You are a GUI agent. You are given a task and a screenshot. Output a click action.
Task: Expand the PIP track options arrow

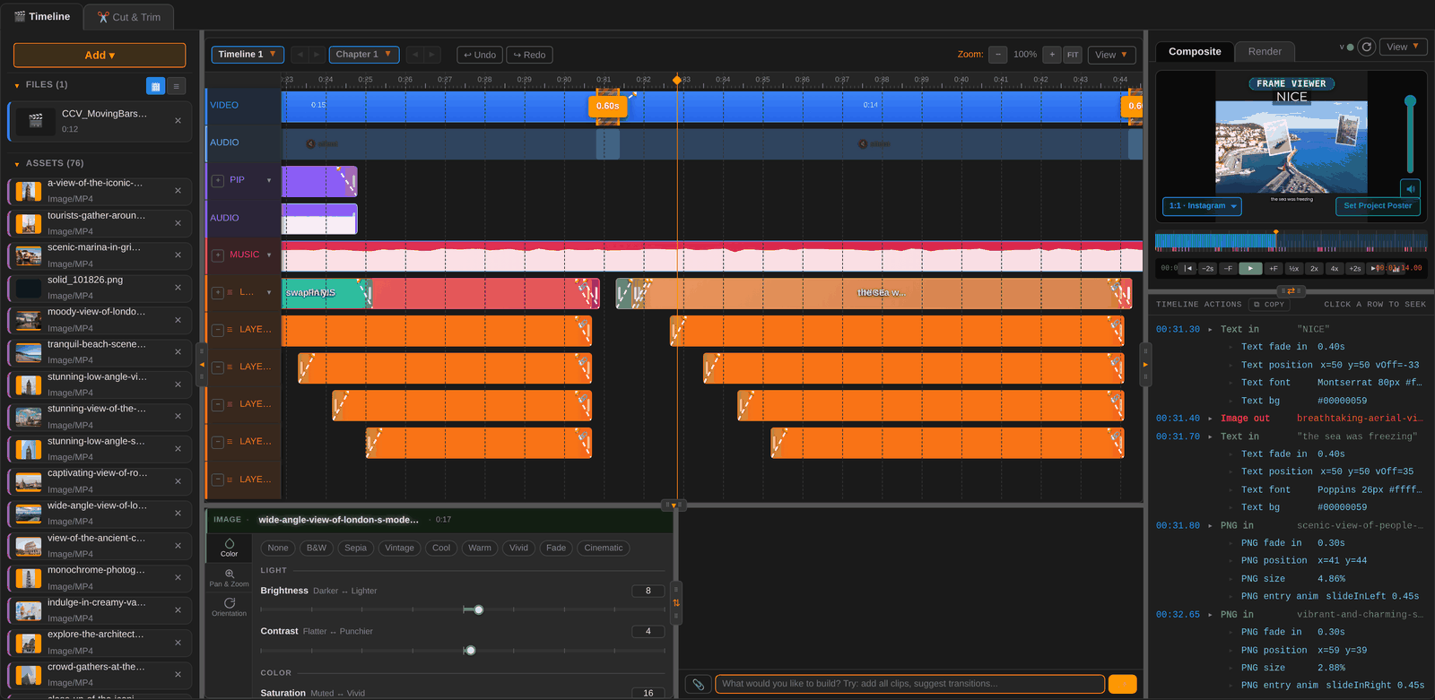tap(269, 180)
